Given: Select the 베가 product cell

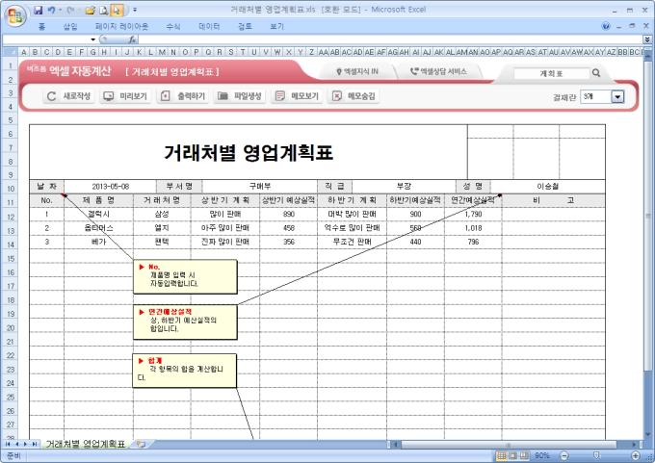Looking at the screenshot, I should click(x=98, y=242).
